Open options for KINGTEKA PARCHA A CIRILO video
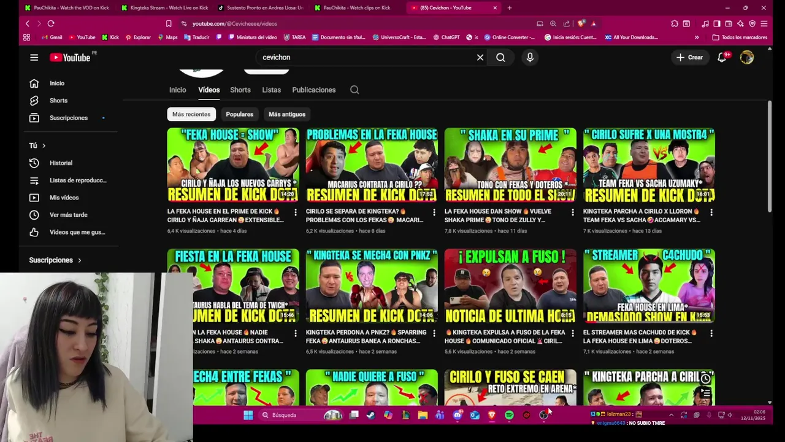785x442 pixels. point(711,212)
